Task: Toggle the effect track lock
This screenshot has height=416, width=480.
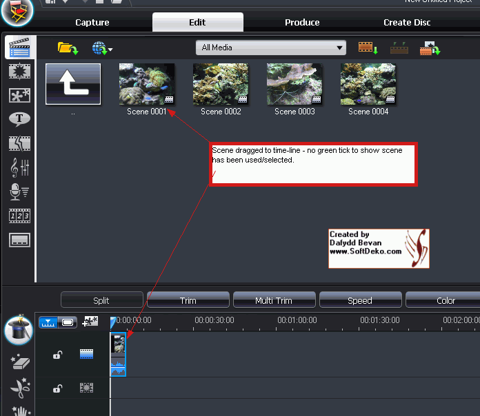Action: 57,388
